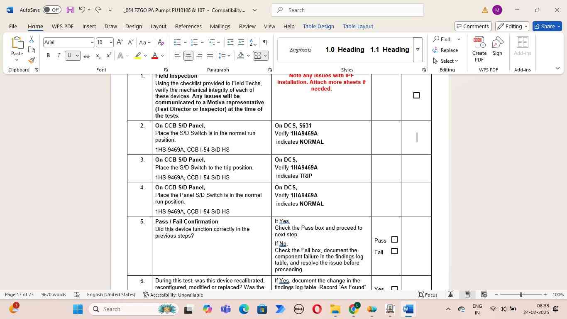Screen dimensions: 567x319
Task: Toggle AutoSave switch off/on
Action: [52, 10]
